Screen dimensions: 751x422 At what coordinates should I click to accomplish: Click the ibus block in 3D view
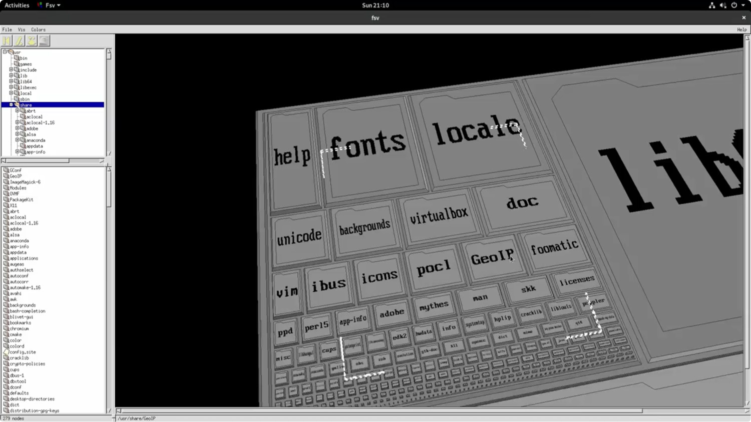[328, 286]
